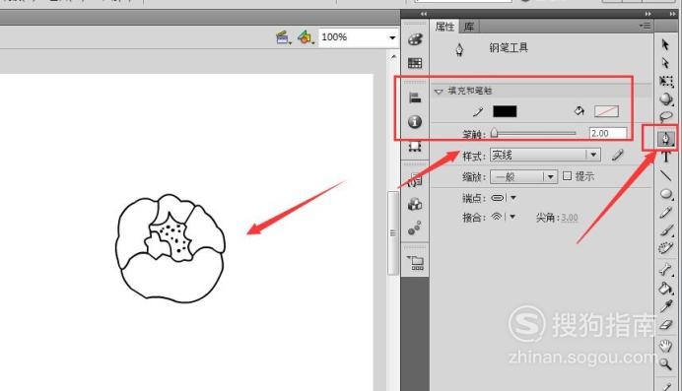Collapse the 填充和笔触 section triangle
The width and height of the screenshot is (682, 391).
(439, 92)
